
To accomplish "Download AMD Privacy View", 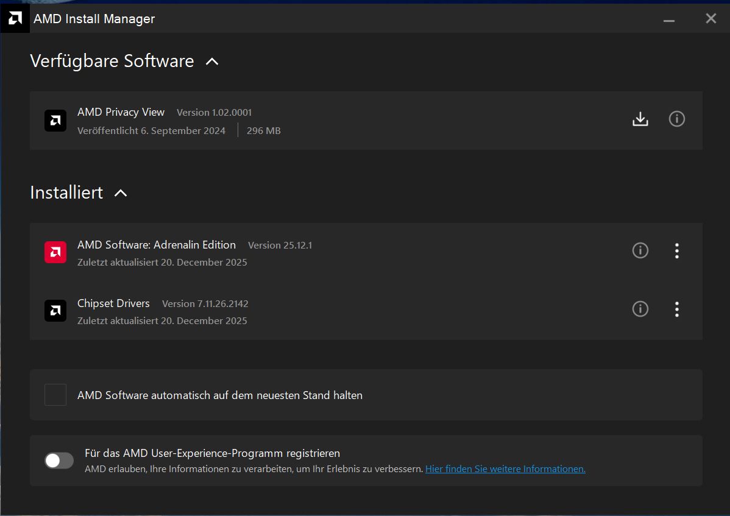I will [x=640, y=119].
